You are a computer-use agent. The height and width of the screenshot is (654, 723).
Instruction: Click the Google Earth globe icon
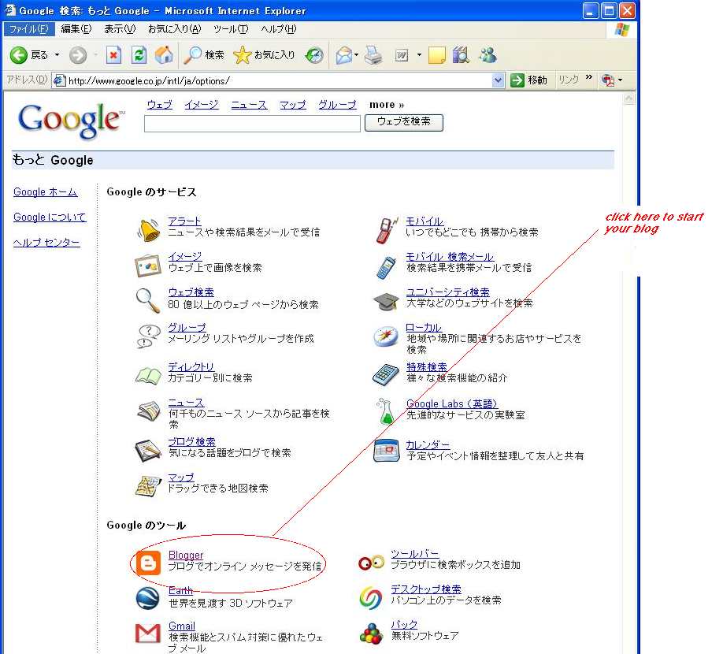click(x=148, y=598)
